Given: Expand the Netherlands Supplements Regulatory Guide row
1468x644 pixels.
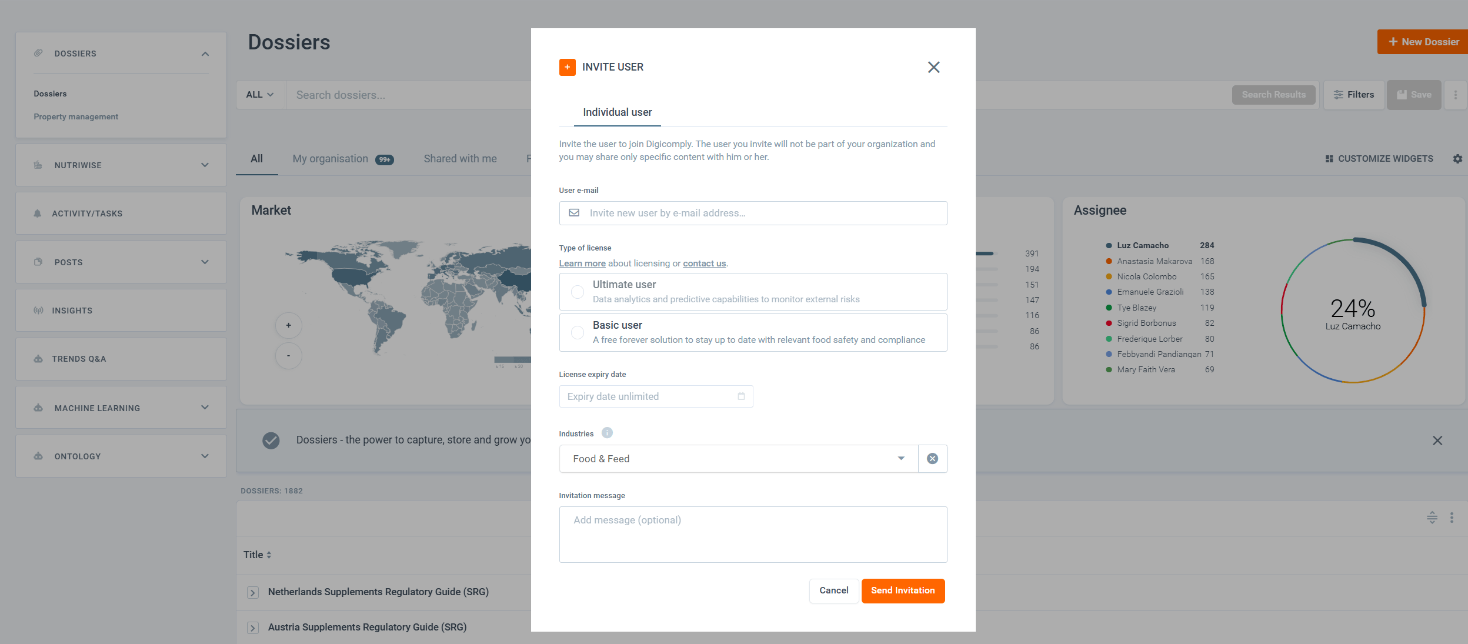Looking at the screenshot, I should [252, 593].
